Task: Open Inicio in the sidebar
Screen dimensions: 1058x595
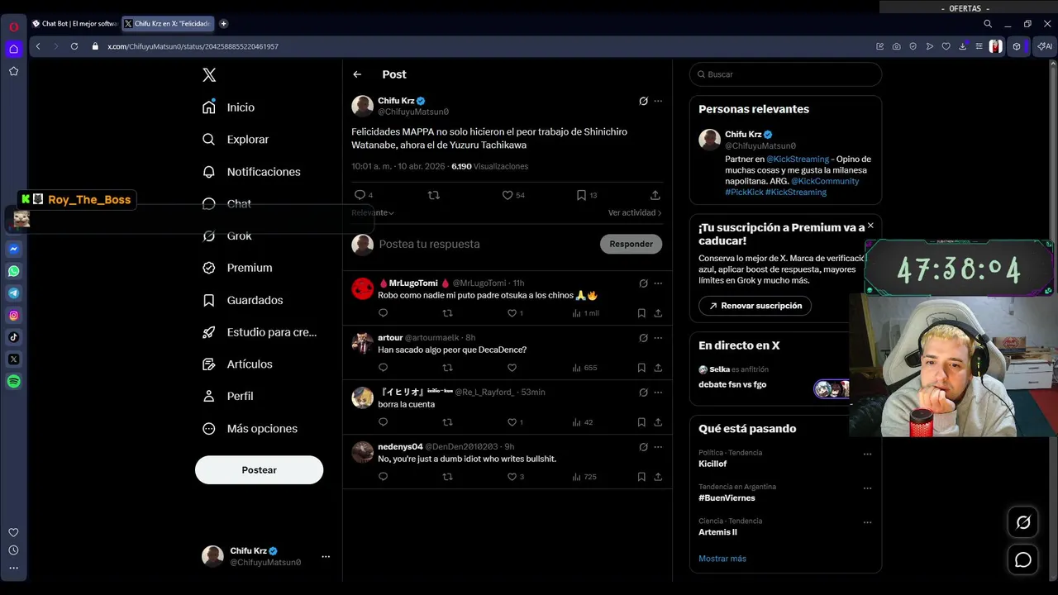Action: 229,107
